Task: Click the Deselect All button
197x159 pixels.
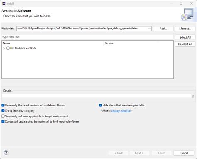Action: (x=185, y=44)
